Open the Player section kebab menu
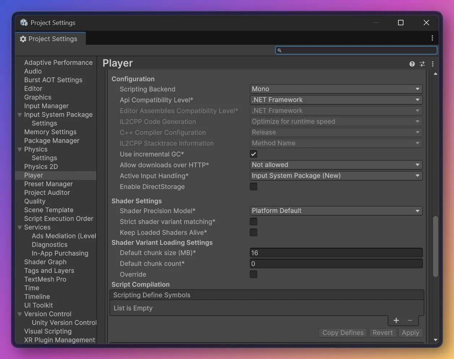Screen dimensions: 454x359 pos(433,64)
